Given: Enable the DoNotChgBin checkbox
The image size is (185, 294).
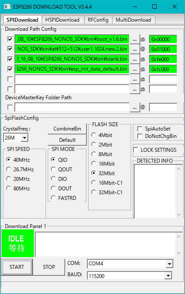Looking at the screenshot, I should pos(140,136).
